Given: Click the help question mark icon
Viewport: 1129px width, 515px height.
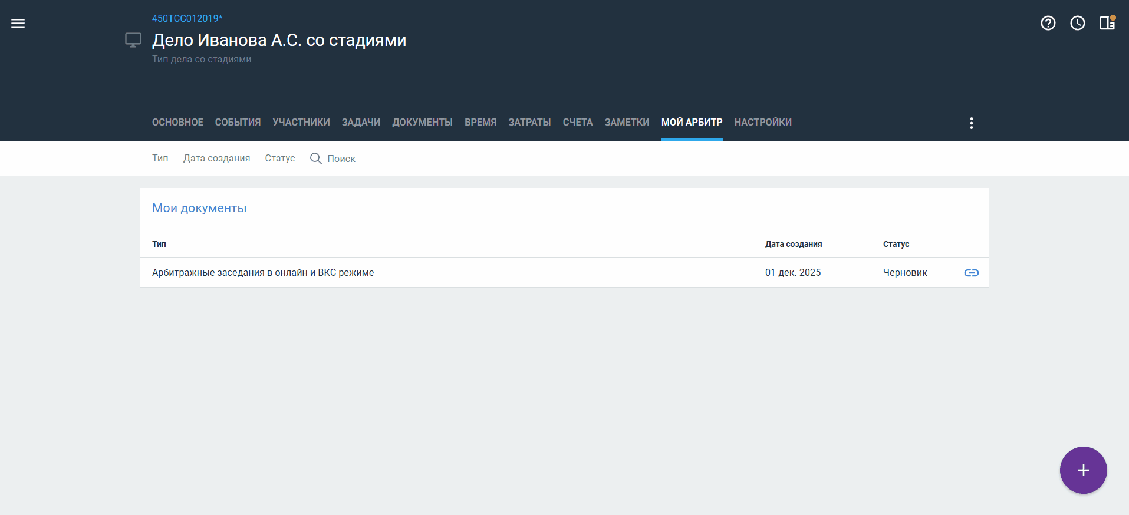Looking at the screenshot, I should pos(1048,23).
